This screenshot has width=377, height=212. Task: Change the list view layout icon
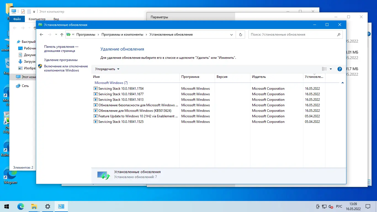click(324, 69)
